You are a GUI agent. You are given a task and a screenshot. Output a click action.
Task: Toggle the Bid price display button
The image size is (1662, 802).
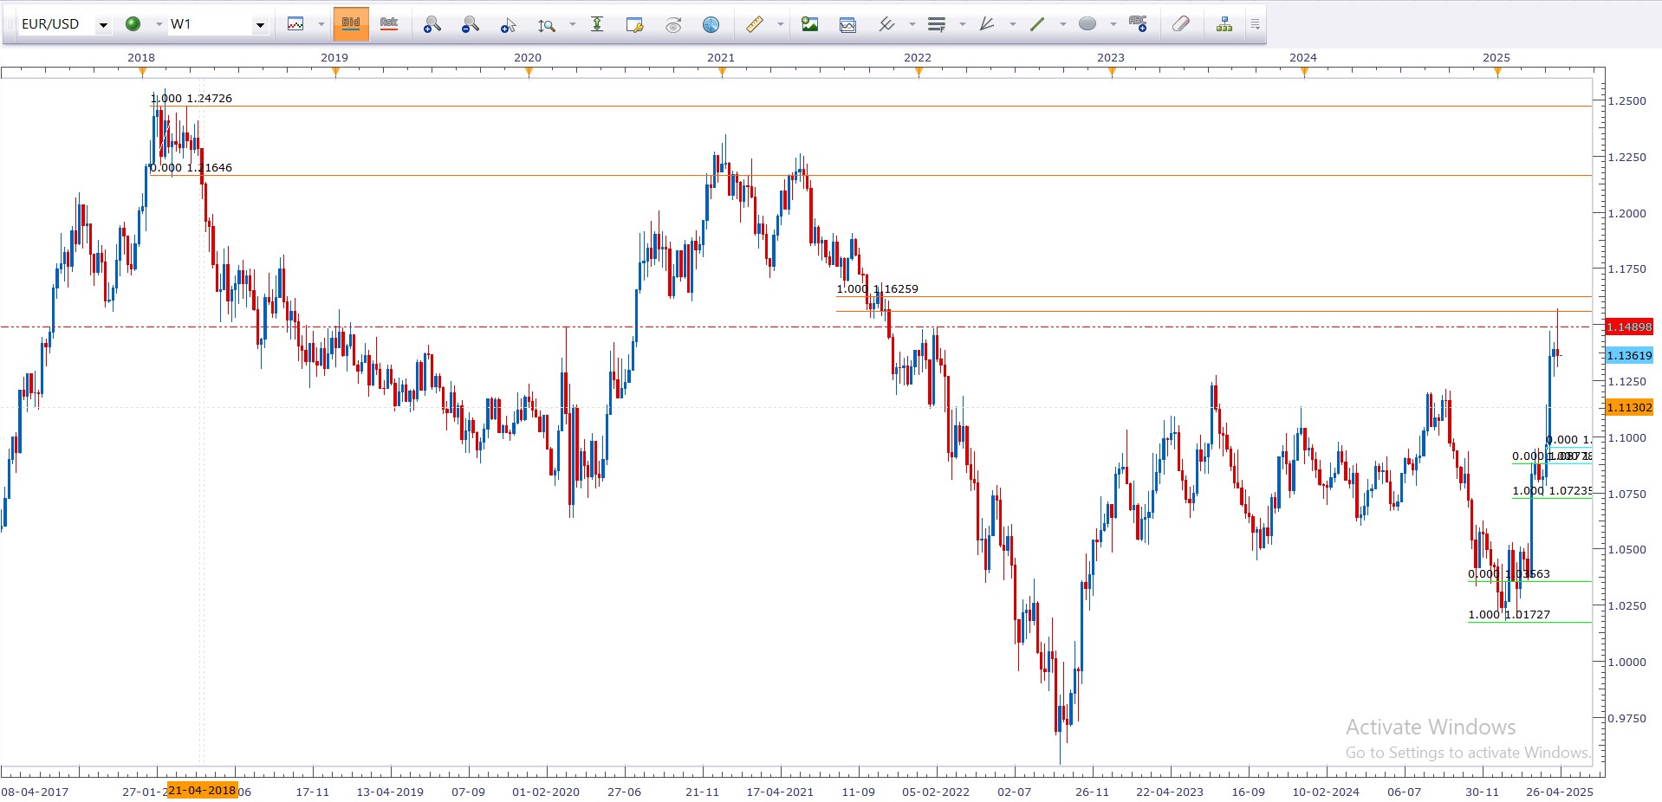coord(351,24)
